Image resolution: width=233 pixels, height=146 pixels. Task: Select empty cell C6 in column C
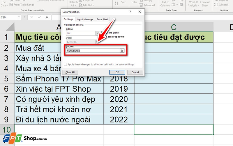[174, 89]
